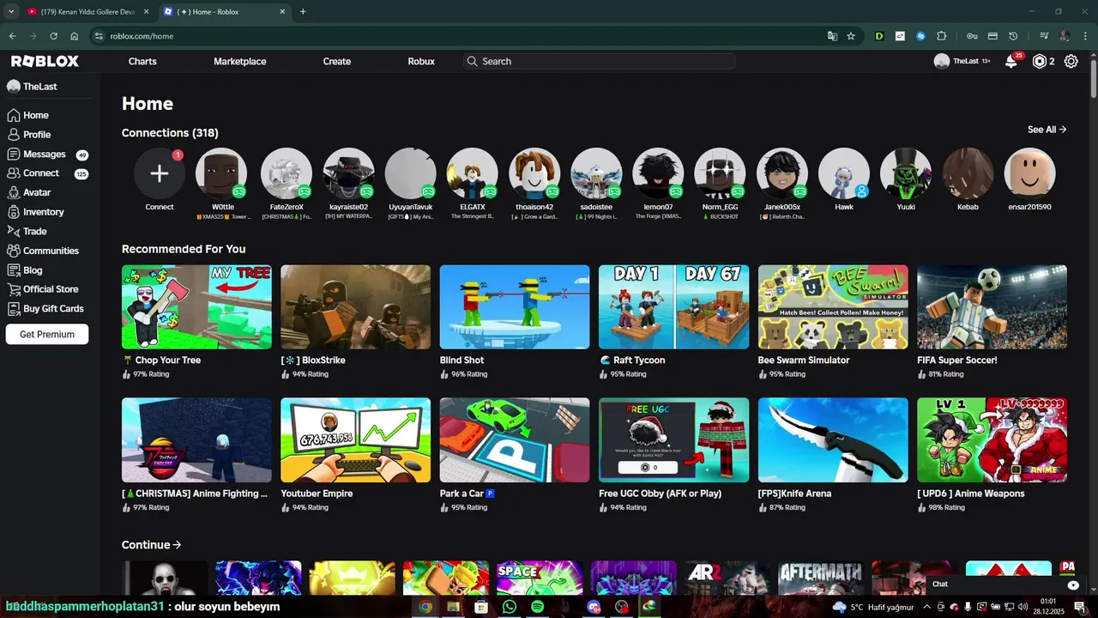This screenshot has height=618, width=1098.
Task: Click the Roblox logo in the header
Action: tap(45, 61)
